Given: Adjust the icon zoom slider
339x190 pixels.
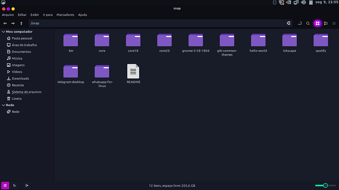Looking at the screenshot, I should pyautogui.click(x=325, y=186).
